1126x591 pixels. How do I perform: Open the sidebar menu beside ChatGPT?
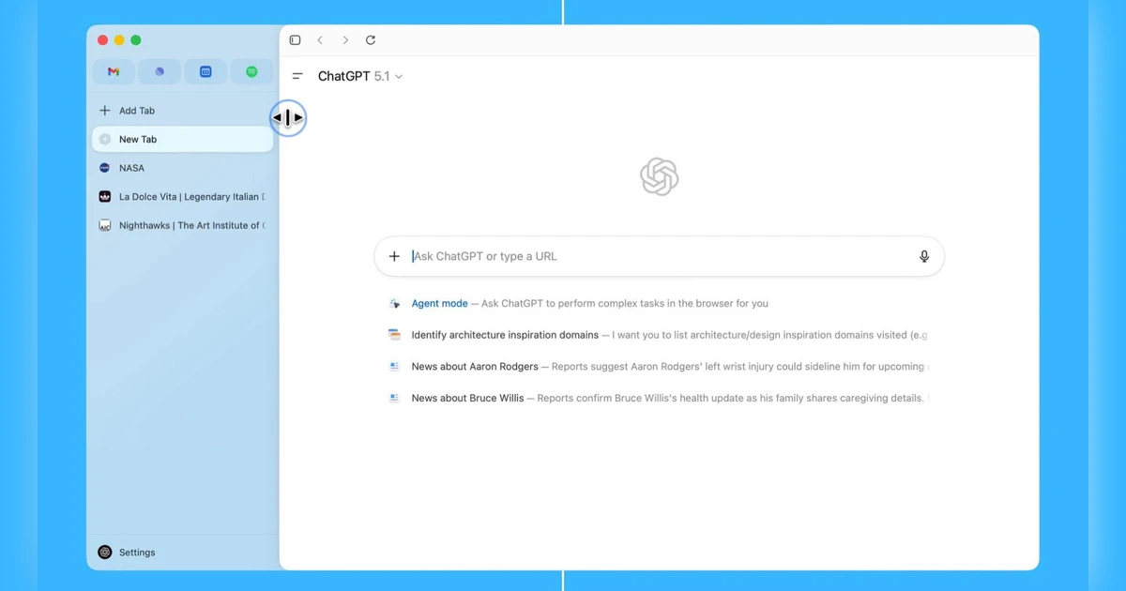coord(297,76)
